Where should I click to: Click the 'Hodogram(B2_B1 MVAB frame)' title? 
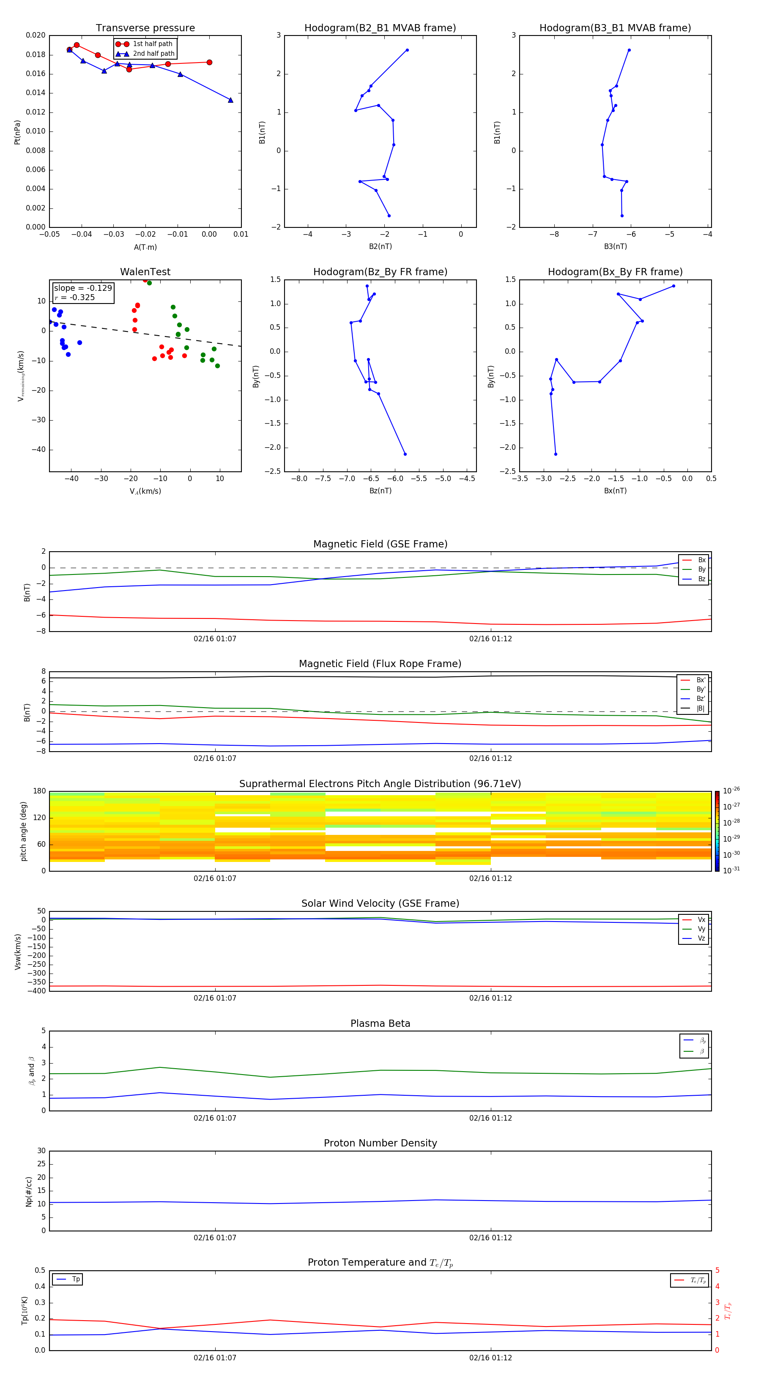click(380, 27)
